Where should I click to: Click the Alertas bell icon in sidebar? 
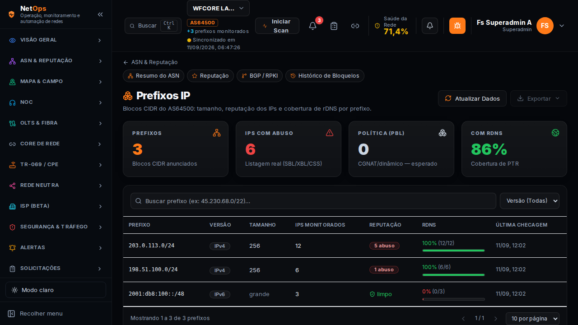13,248
